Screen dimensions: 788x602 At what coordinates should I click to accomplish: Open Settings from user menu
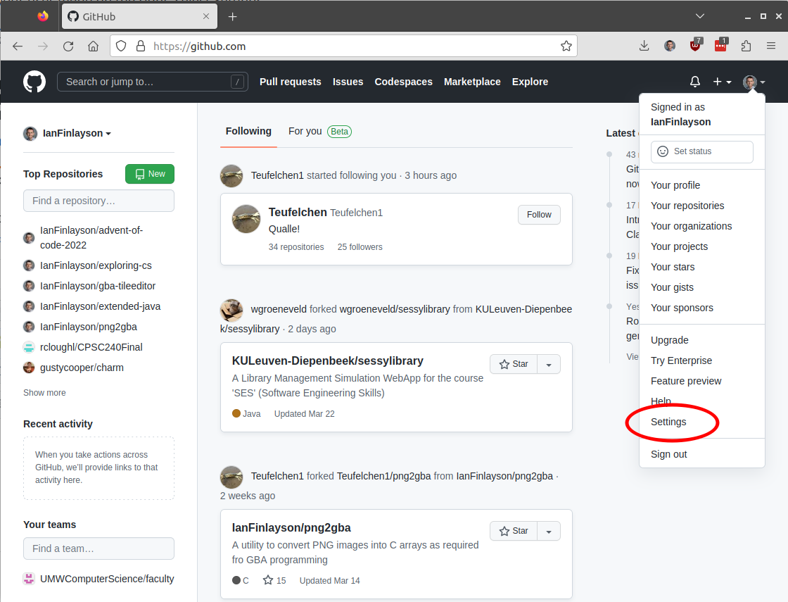pyautogui.click(x=702, y=422)
